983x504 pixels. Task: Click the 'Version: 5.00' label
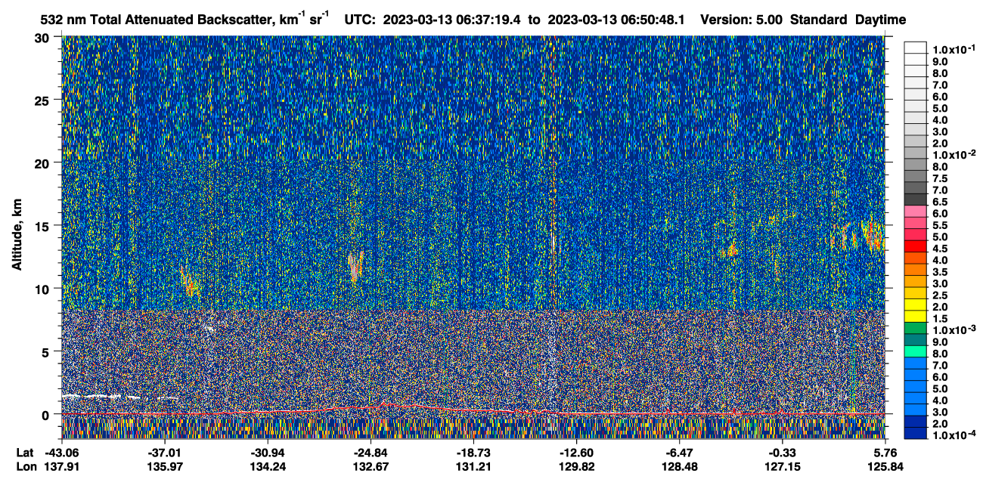coord(742,20)
